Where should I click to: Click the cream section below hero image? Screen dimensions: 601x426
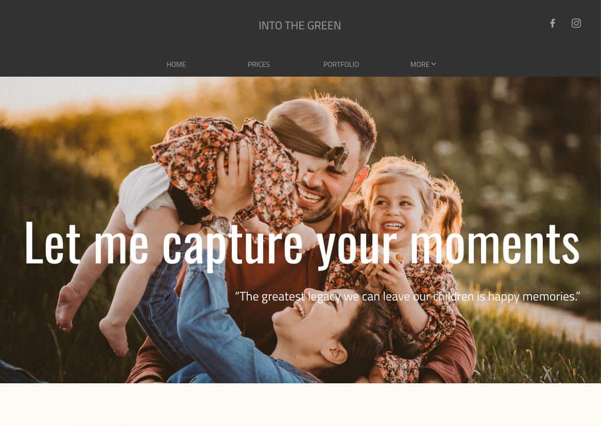point(301,404)
